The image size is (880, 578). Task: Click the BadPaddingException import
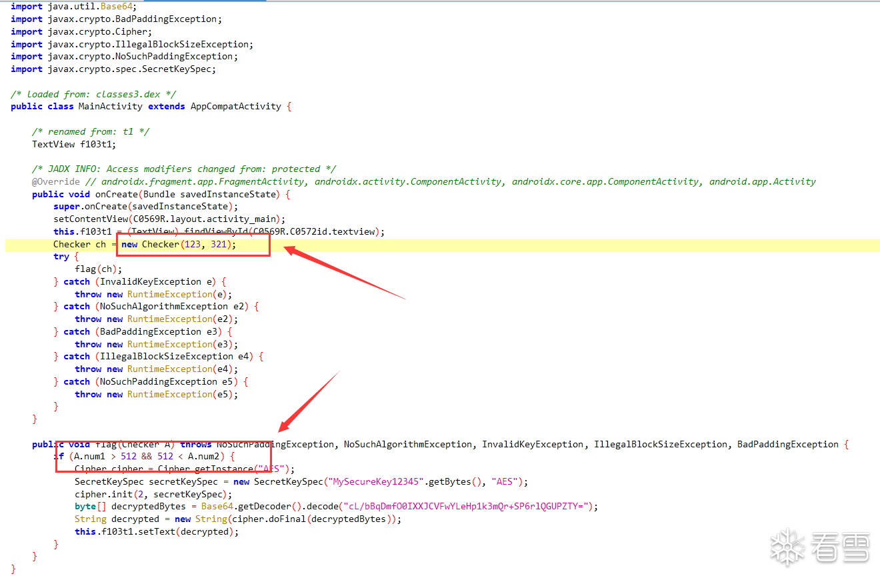coord(117,19)
